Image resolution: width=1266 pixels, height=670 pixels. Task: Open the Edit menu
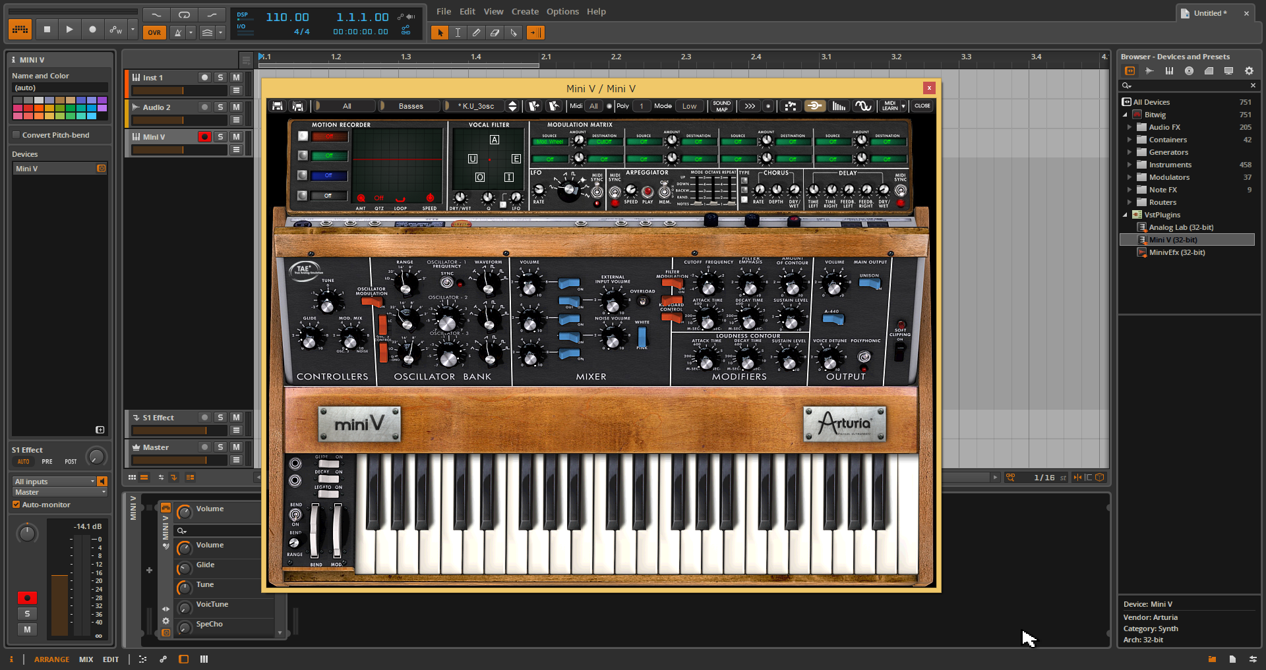pyautogui.click(x=467, y=11)
